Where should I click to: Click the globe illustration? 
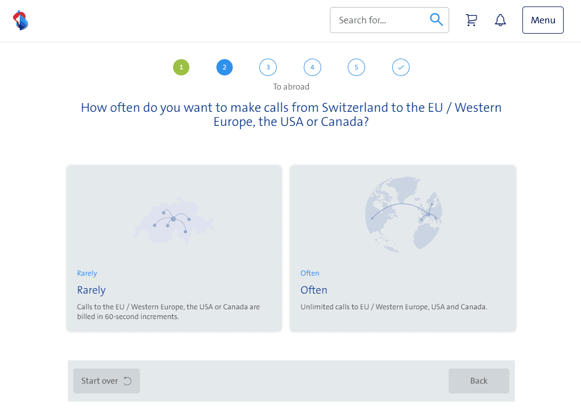[x=403, y=214]
